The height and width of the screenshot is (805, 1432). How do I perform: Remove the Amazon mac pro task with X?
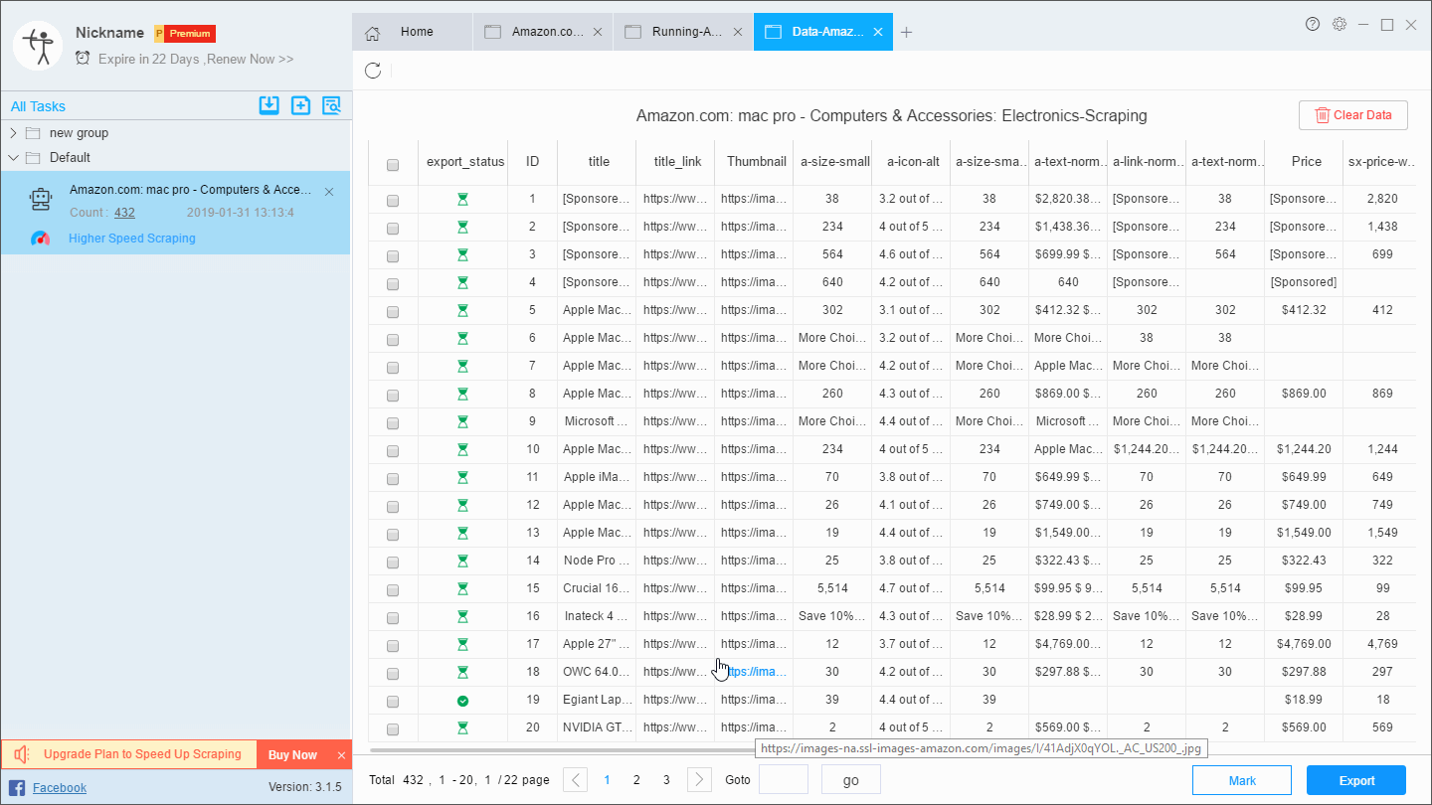[x=329, y=191]
